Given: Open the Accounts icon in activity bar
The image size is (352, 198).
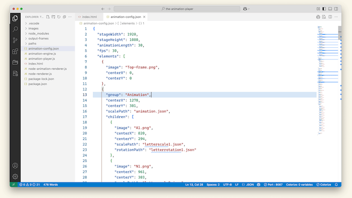Looking at the screenshot, I should click(15, 166).
